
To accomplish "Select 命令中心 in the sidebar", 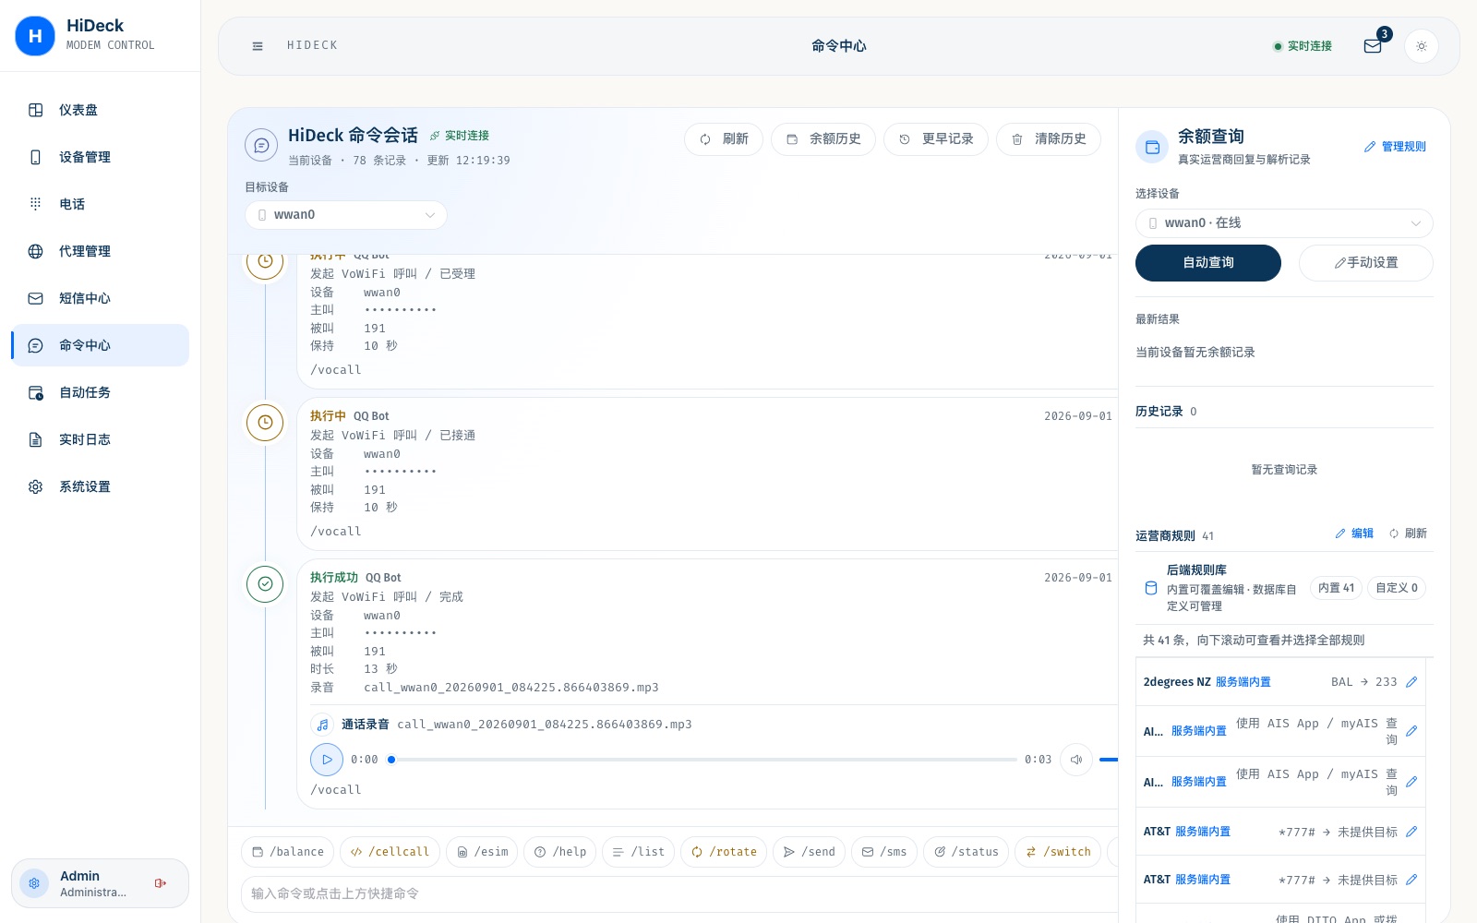I will [x=100, y=345].
